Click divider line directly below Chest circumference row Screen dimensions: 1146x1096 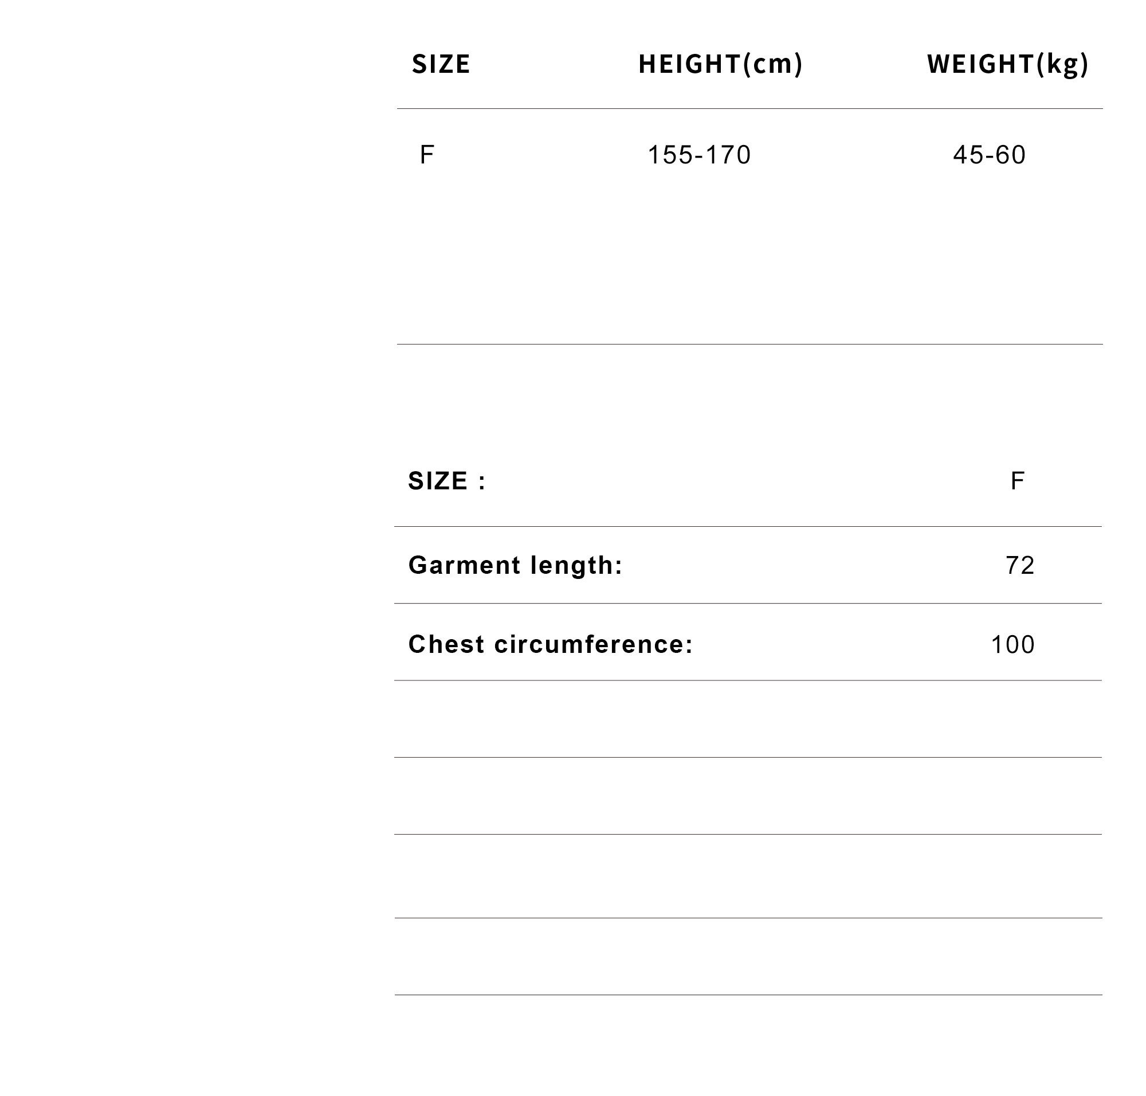tap(748, 680)
